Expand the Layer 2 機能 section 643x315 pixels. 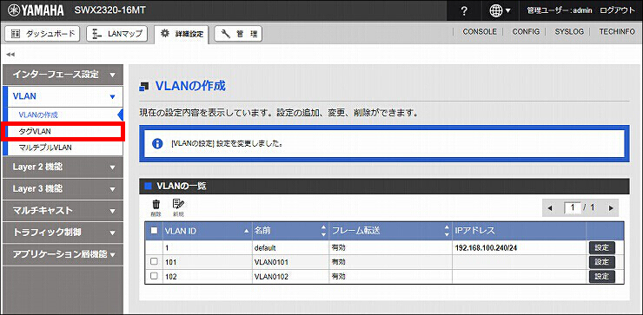pos(63,167)
